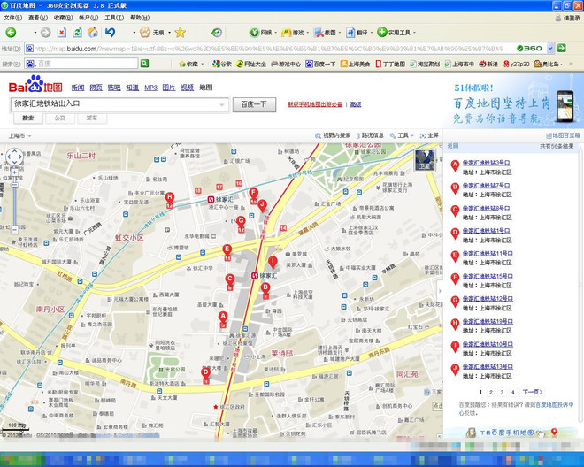Open the 文件 menu
The image size is (584, 467).
[x=13, y=18]
